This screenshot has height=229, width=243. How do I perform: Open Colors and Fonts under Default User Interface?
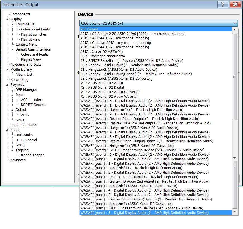click(x=34, y=54)
